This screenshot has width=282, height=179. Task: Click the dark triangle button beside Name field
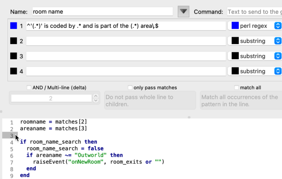tap(183, 11)
